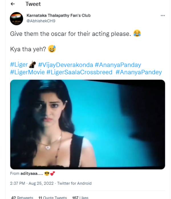Open the #LigerMovie hashtag

(27, 72)
